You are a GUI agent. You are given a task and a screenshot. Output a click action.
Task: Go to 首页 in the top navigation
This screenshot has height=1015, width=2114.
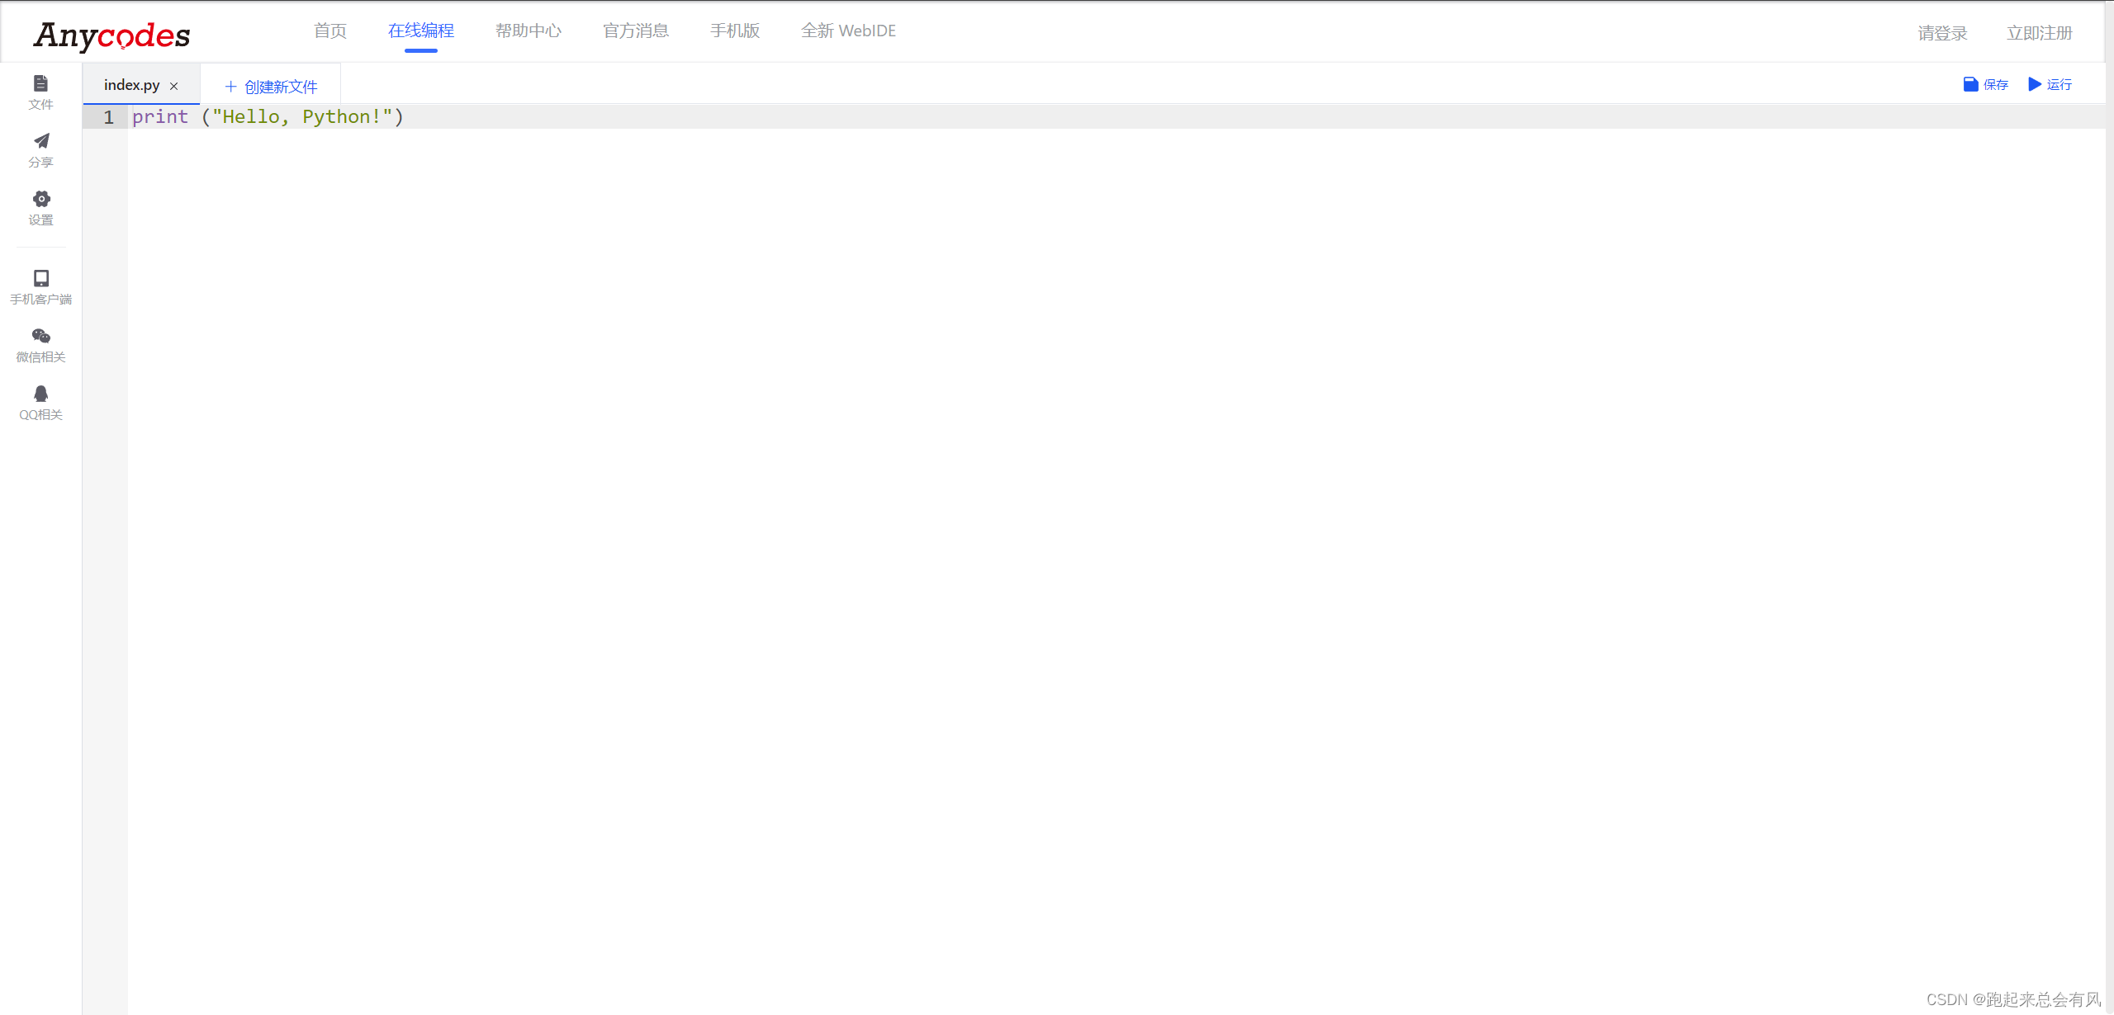330,31
